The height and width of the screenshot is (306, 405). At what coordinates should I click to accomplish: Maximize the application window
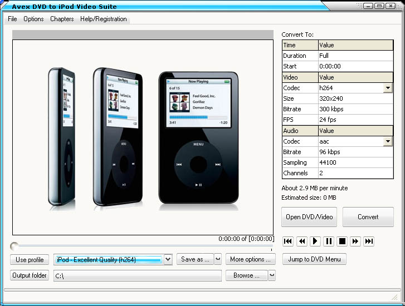379,6
